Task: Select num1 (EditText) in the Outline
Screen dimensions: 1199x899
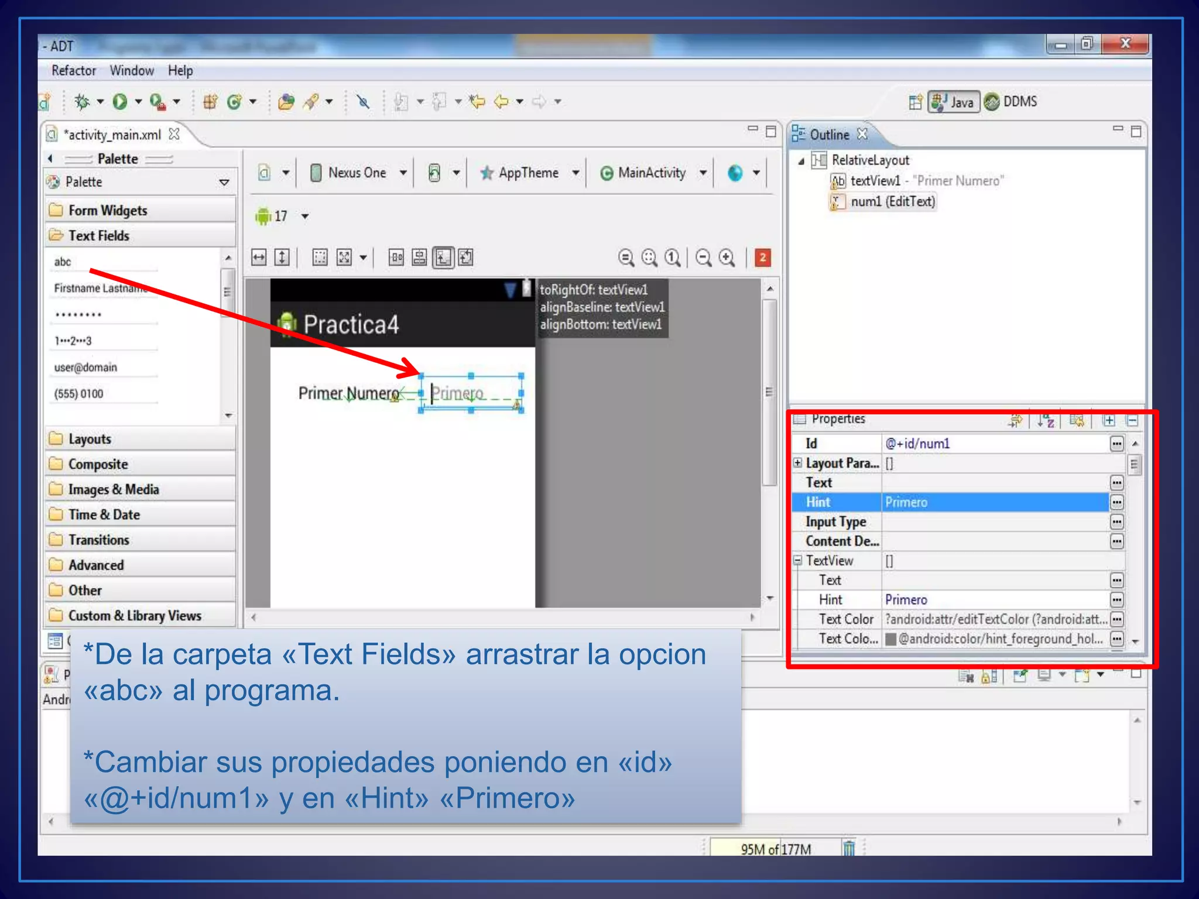Action: click(883, 201)
